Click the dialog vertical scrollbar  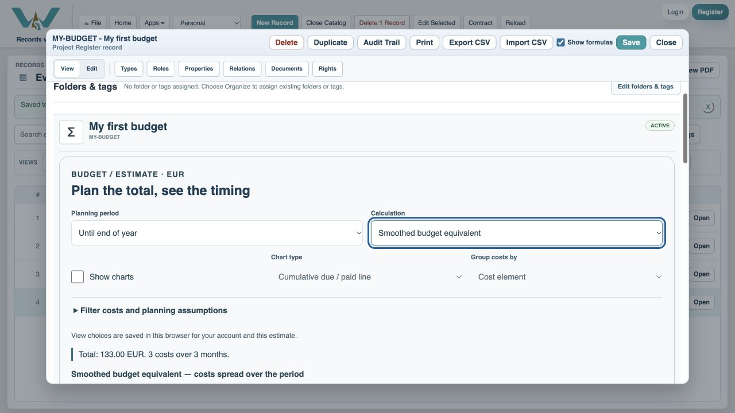point(685,128)
